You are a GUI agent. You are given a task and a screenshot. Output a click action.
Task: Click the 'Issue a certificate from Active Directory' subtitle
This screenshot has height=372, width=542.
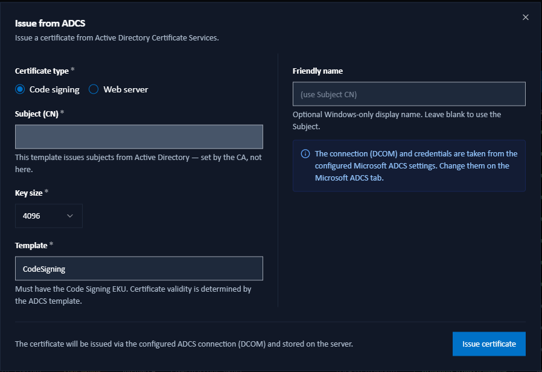click(117, 37)
